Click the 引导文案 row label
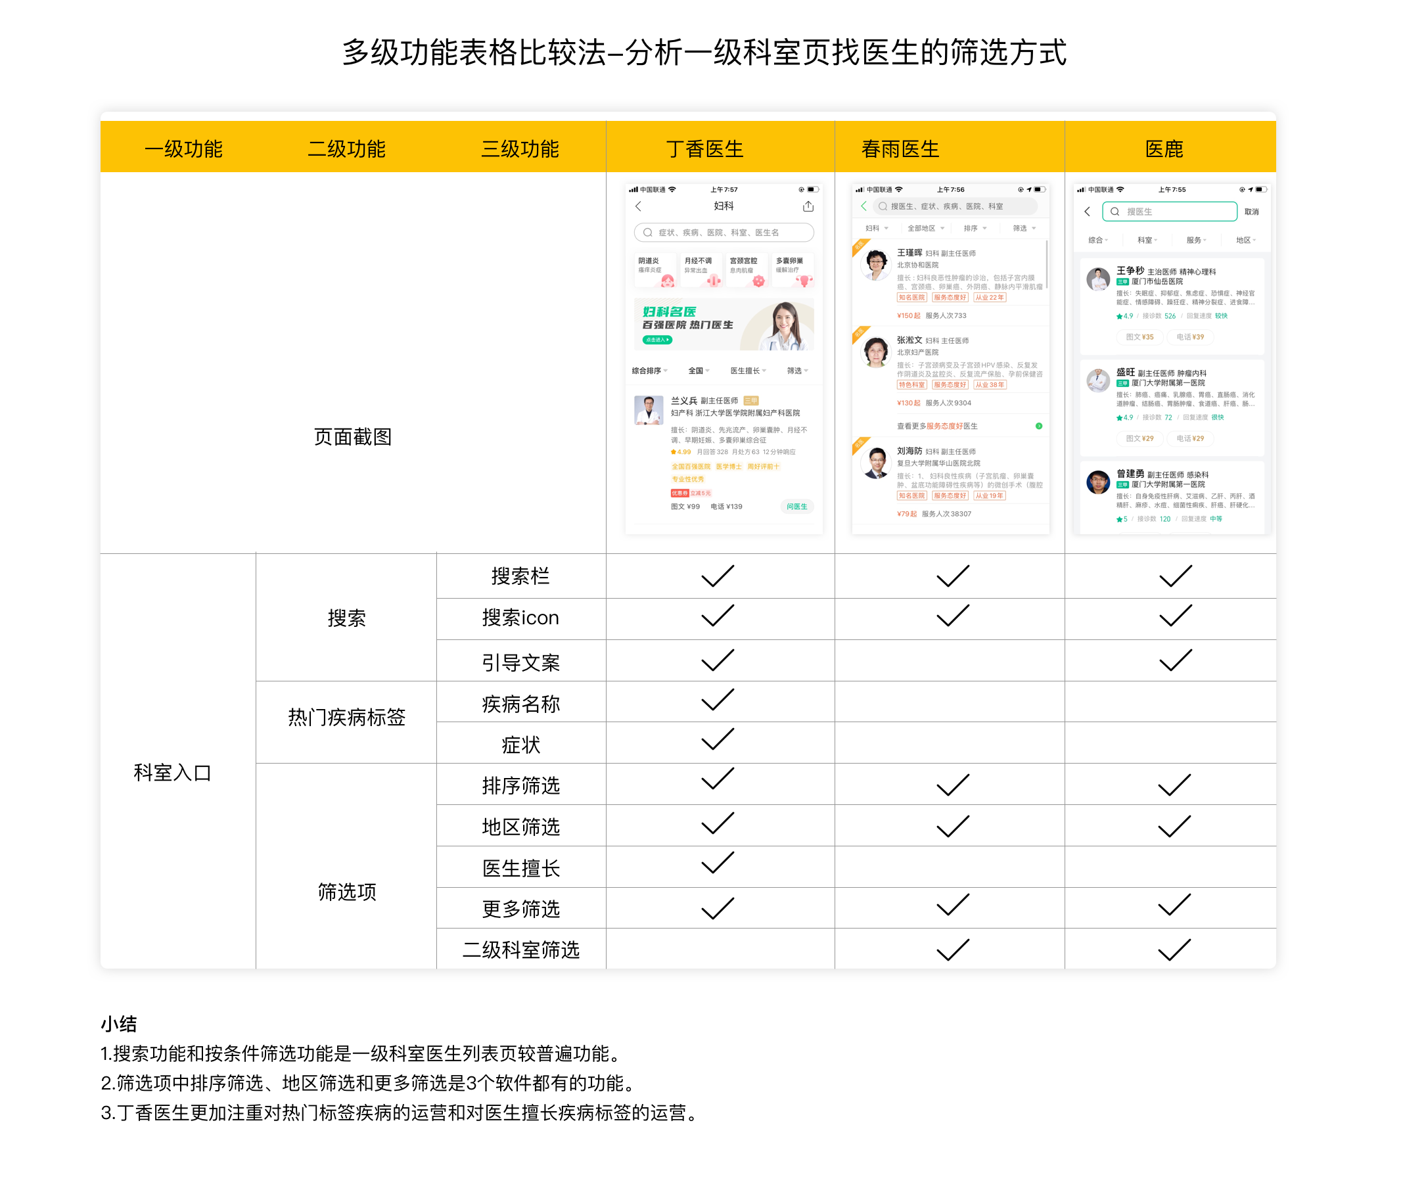1403x1194 pixels. coord(520,661)
